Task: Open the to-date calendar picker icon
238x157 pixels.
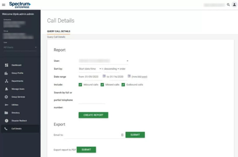Action: click(x=129, y=76)
